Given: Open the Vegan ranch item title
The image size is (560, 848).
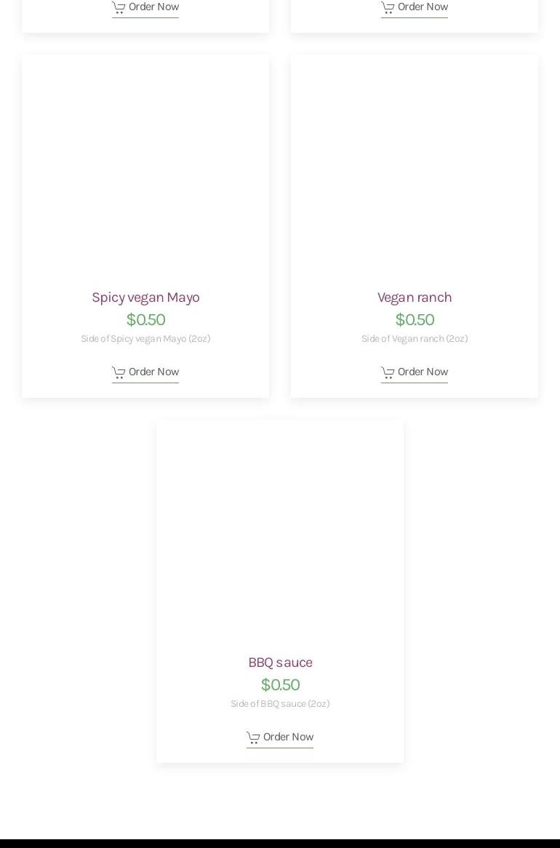Looking at the screenshot, I should point(415,297).
